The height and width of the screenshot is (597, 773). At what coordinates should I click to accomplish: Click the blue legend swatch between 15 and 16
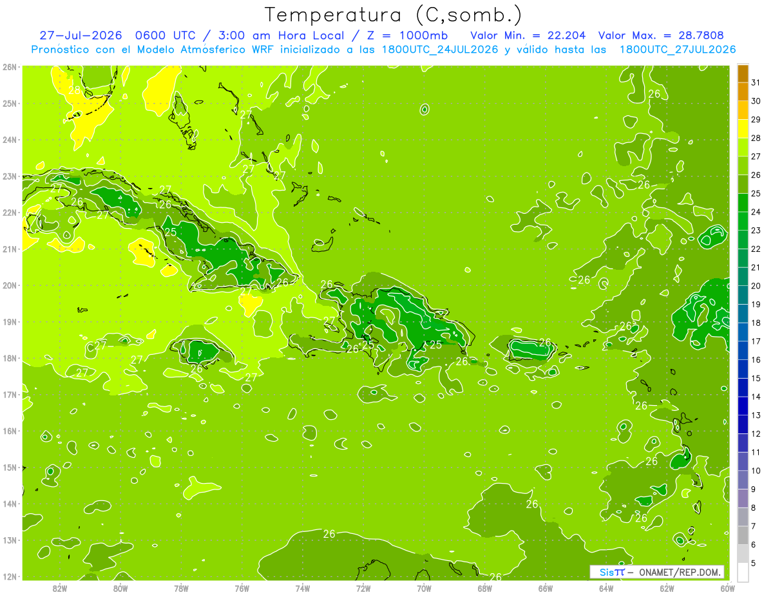click(x=743, y=369)
